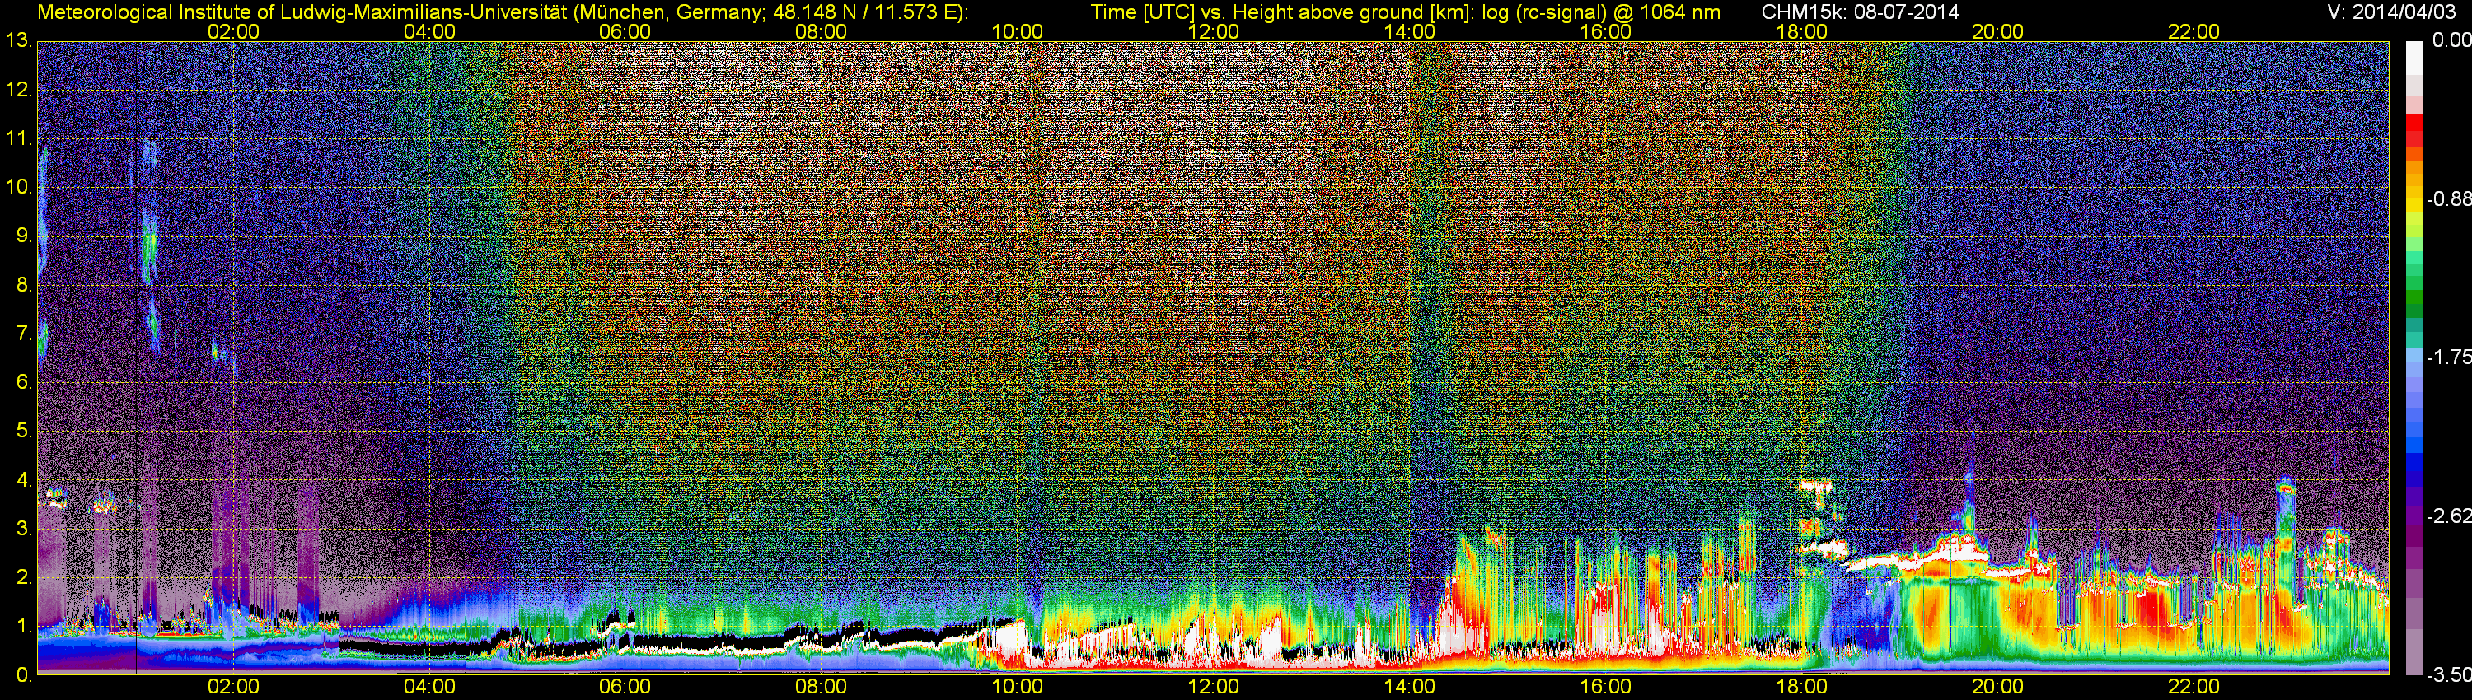Click the 10:00 label on the bottom time axis

tap(1017, 688)
